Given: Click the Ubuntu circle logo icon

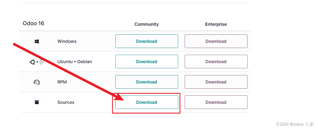Looking at the screenshot, I should click(x=32, y=62).
